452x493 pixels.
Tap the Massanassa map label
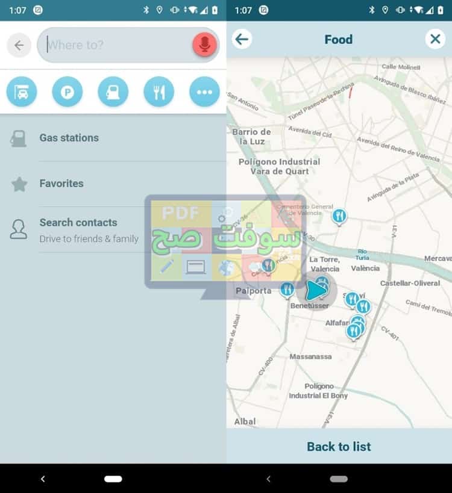(310, 356)
